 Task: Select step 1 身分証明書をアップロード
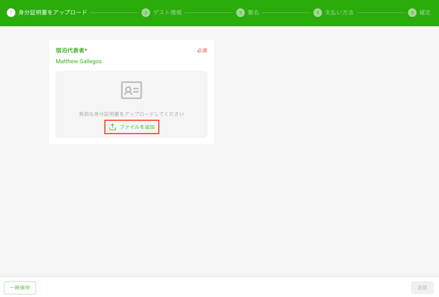pyautogui.click(x=47, y=13)
